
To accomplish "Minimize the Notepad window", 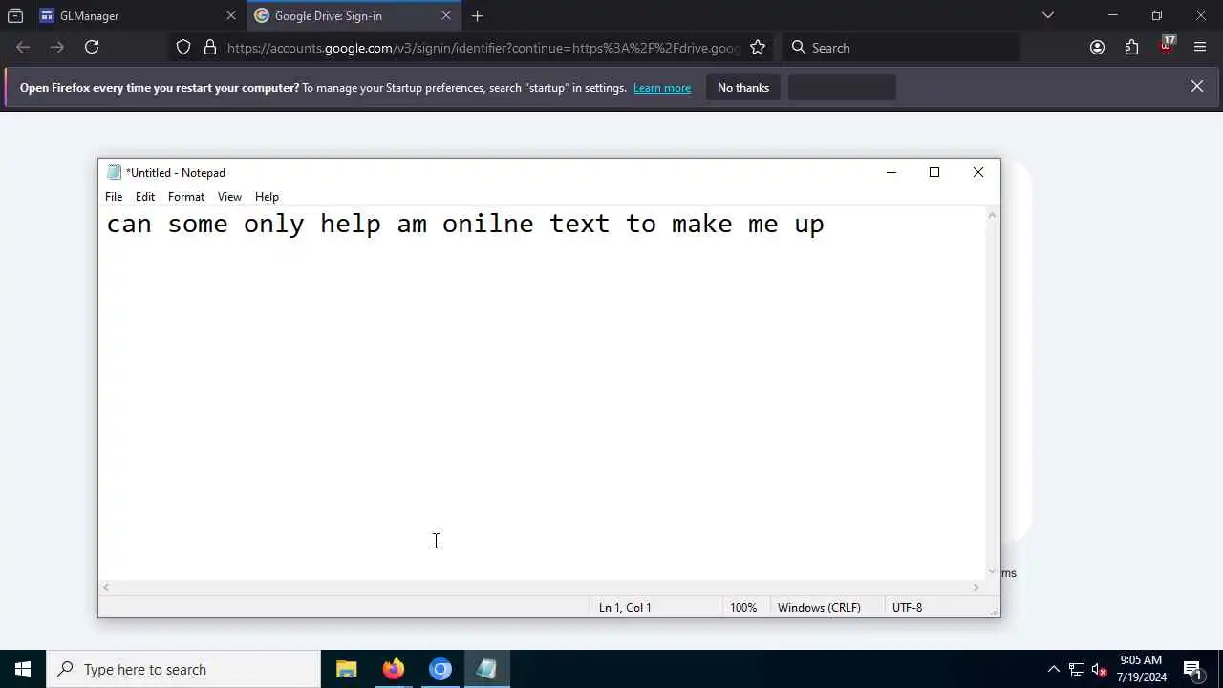I will point(890,172).
